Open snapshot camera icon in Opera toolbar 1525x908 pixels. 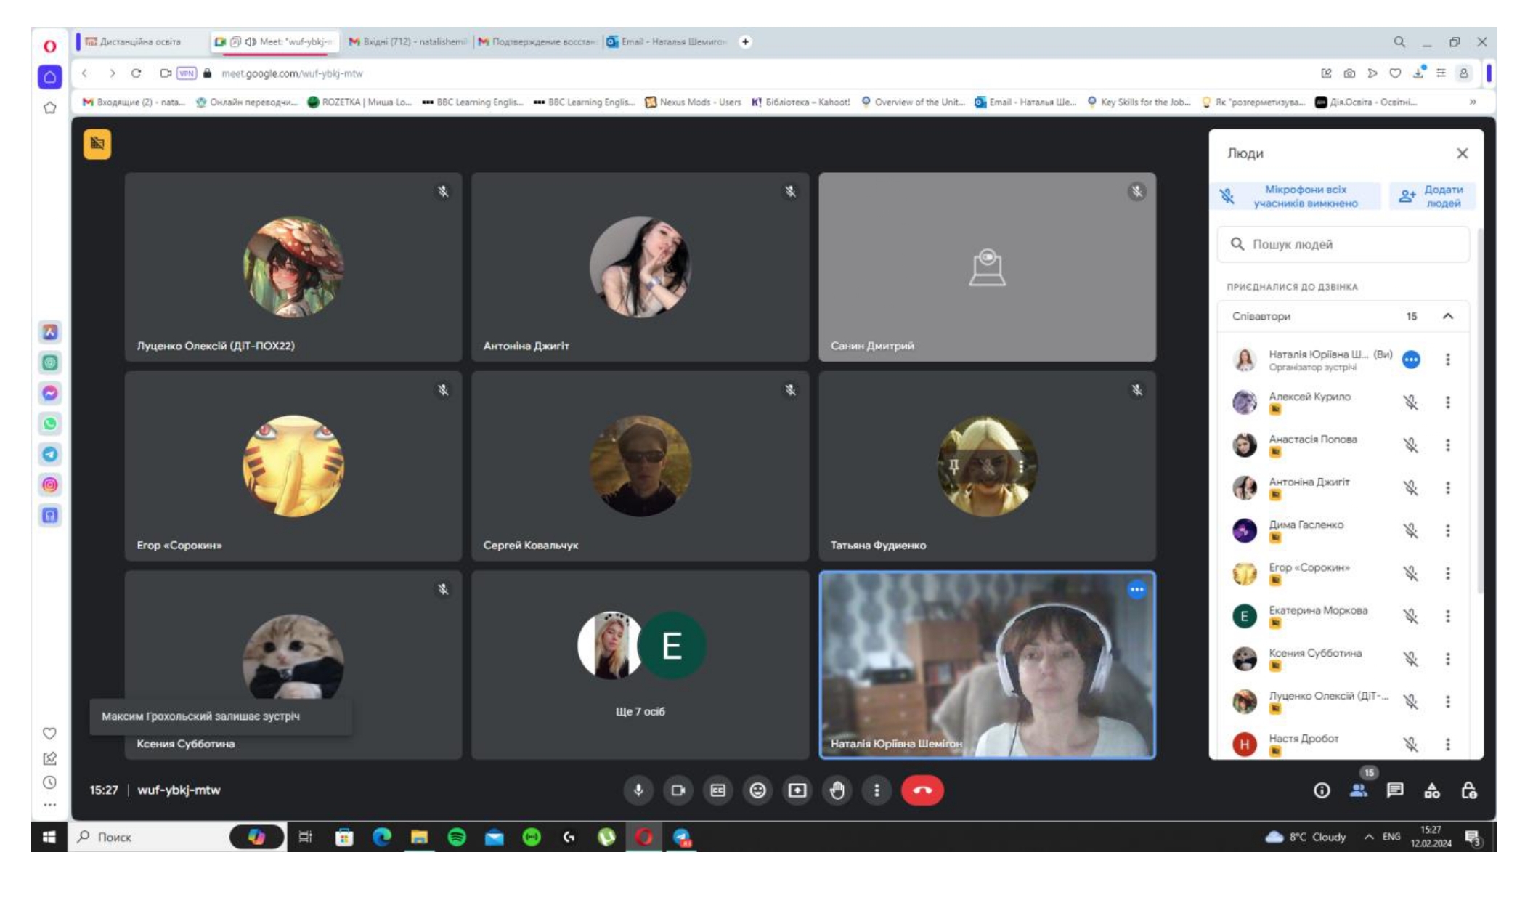pyautogui.click(x=1349, y=73)
